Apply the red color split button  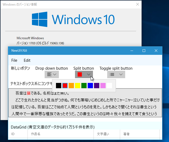pos(80,74)
